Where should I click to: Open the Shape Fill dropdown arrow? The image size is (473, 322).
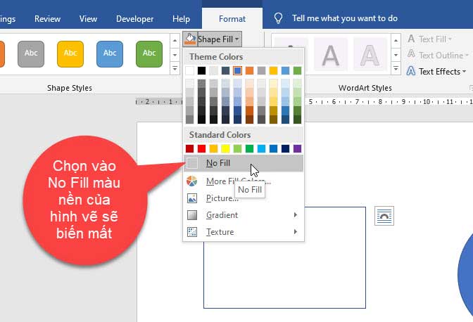coord(237,39)
